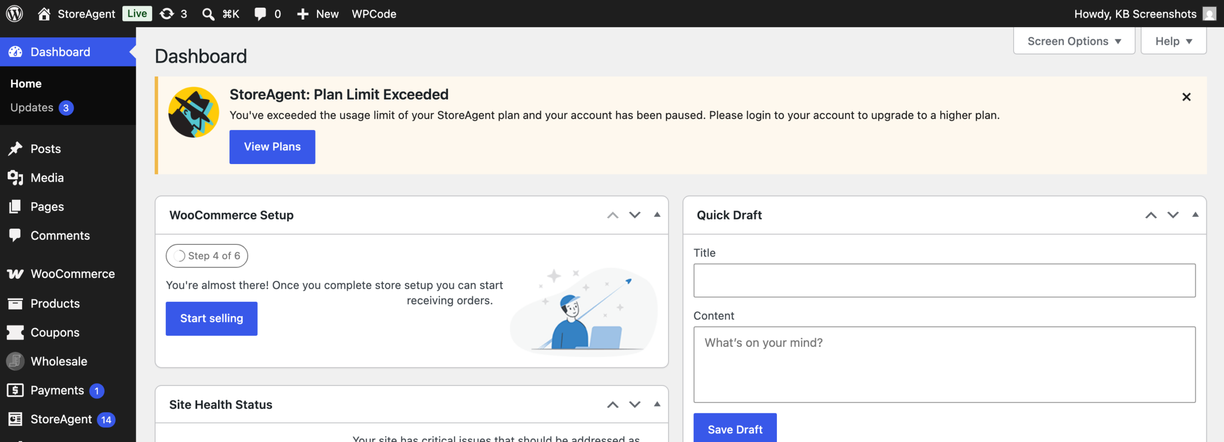Open the search magnifier icon

click(x=208, y=14)
